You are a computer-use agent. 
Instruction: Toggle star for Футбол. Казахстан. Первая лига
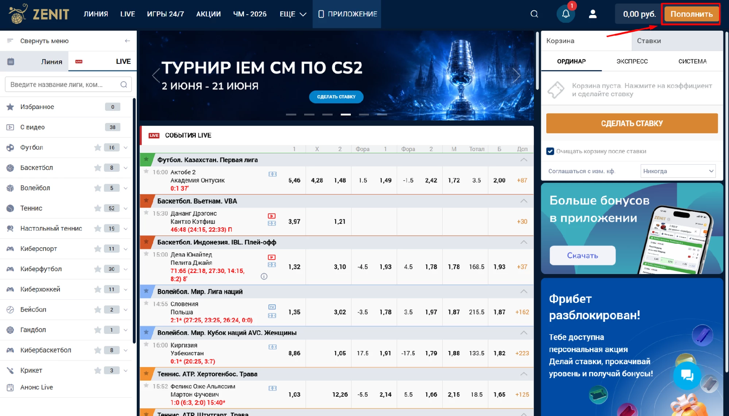click(x=146, y=159)
